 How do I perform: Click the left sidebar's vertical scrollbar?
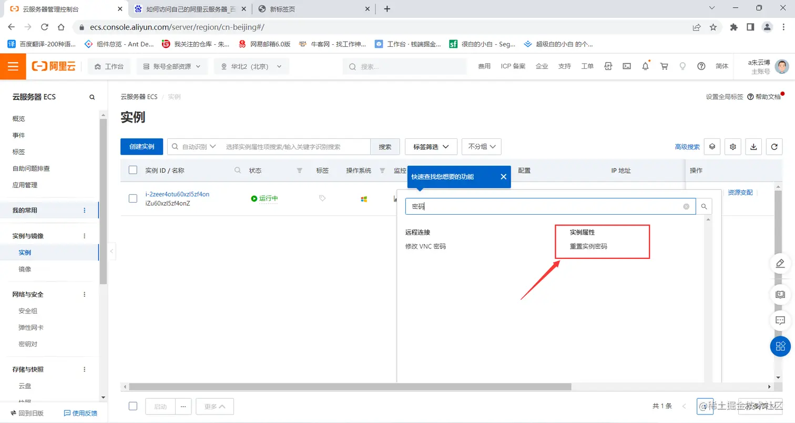pyautogui.click(x=103, y=202)
